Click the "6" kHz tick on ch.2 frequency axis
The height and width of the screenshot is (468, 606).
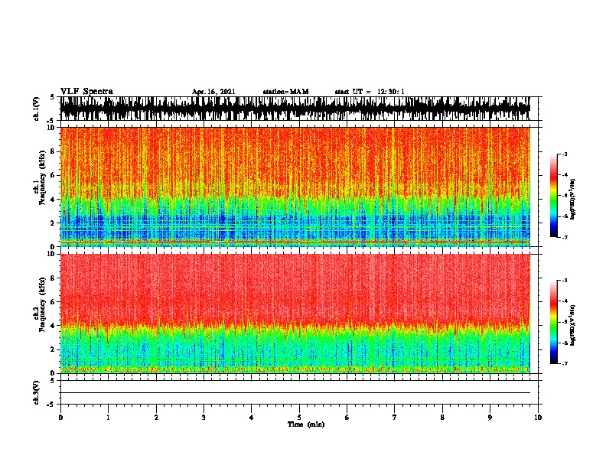click(x=54, y=302)
